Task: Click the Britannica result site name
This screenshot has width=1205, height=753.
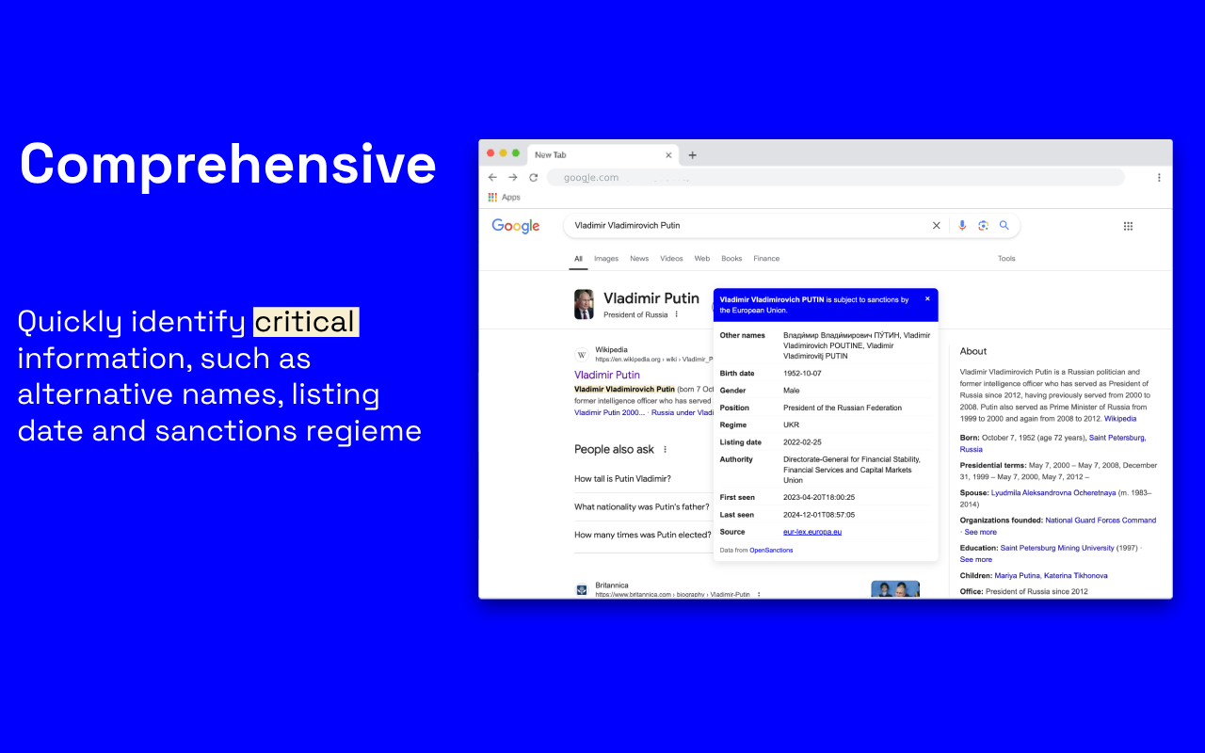Action: [x=612, y=585]
